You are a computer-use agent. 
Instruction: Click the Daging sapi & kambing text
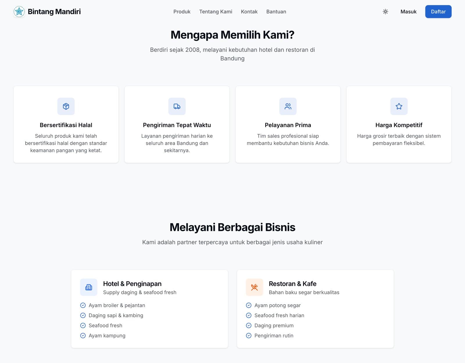116,315
